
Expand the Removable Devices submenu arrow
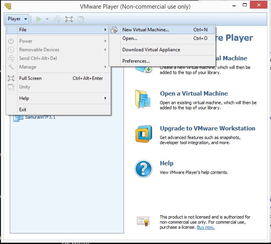(x=105, y=50)
